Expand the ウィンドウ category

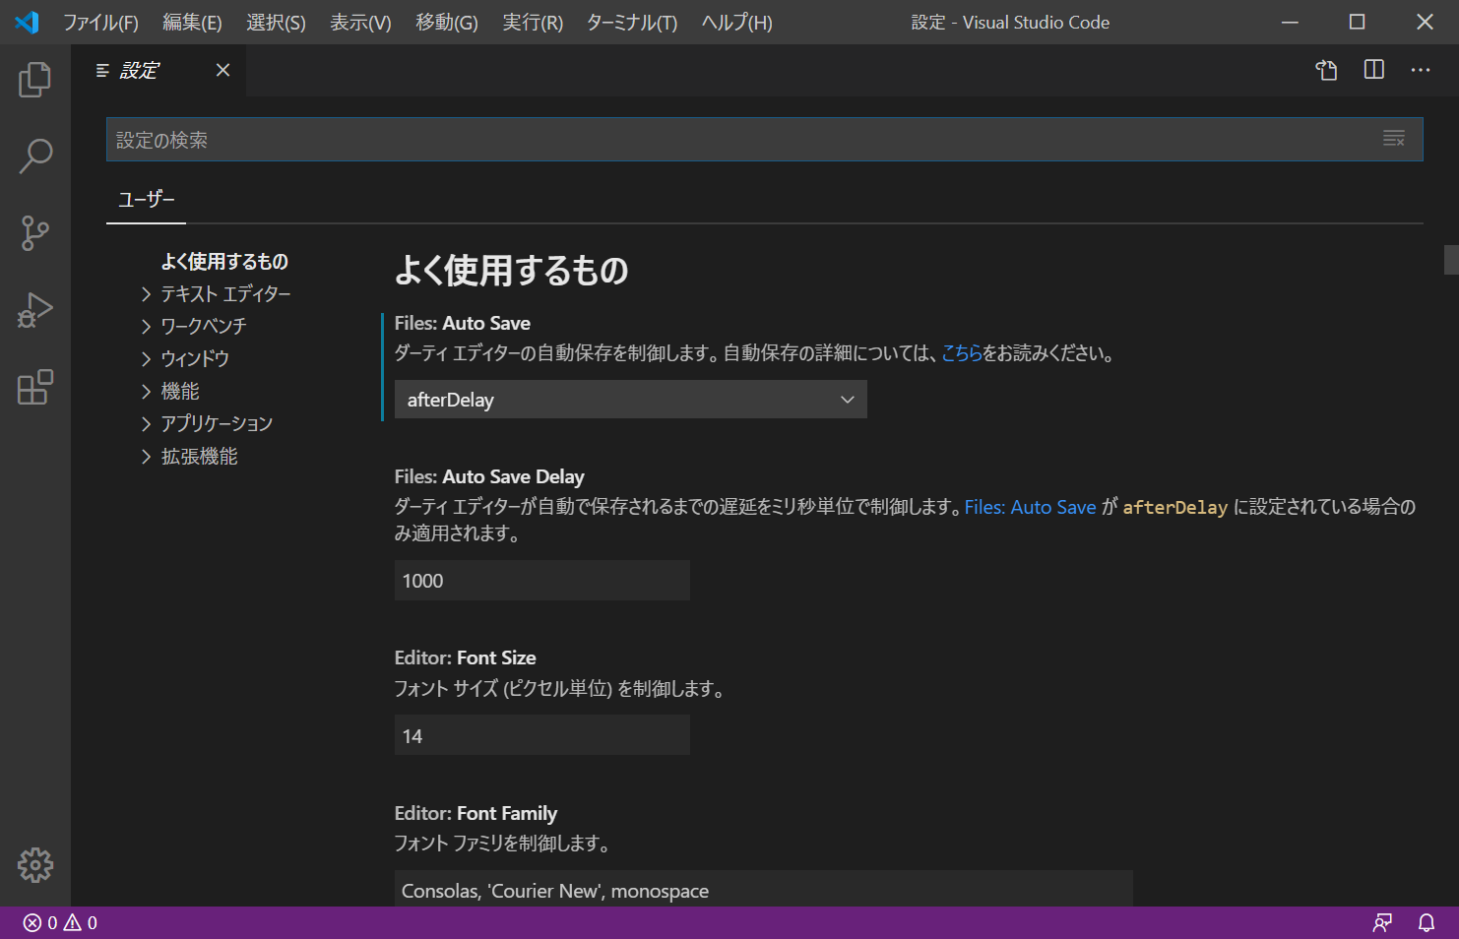click(x=195, y=358)
